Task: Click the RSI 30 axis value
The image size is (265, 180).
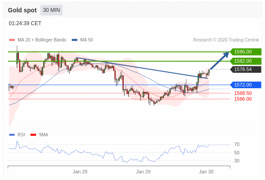Action: 237,161
